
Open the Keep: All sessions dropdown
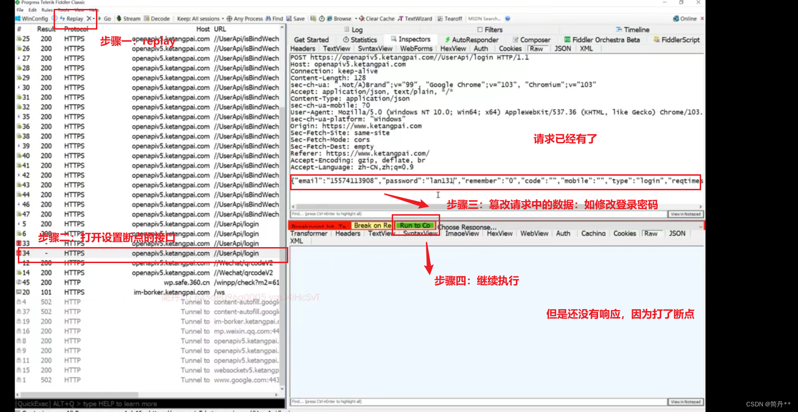click(x=200, y=19)
